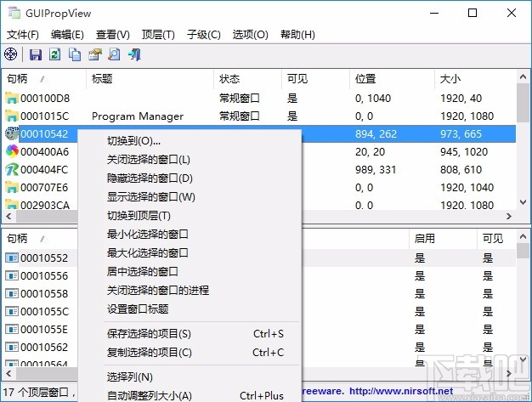Click the window icon of child row 0001055C

point(12,311)
